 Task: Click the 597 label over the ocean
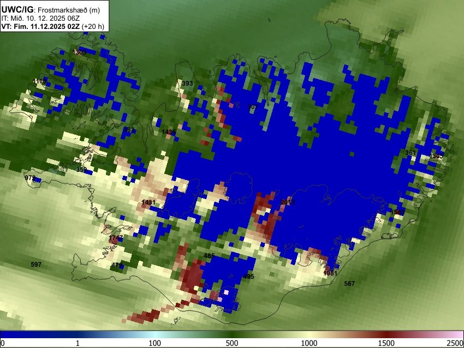pos(36,265)
